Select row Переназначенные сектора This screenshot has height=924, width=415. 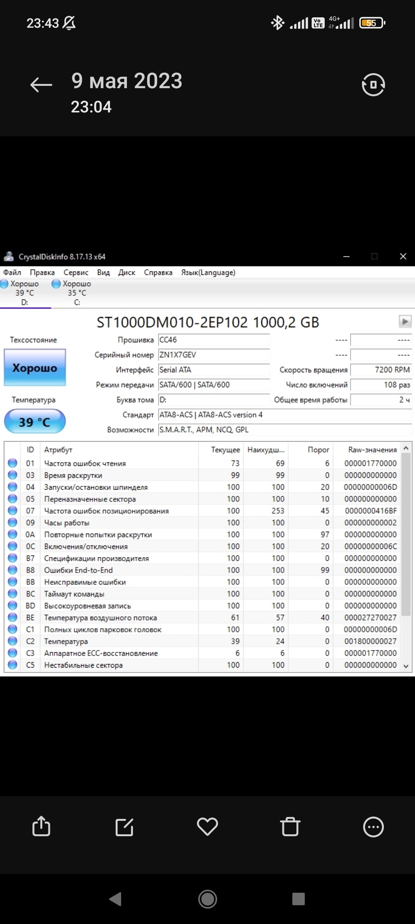(x=203, y=499)
